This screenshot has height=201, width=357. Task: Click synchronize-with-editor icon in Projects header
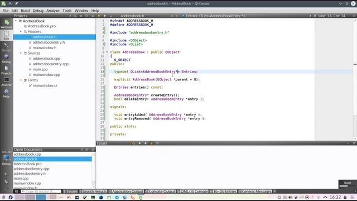tap(81, 16)
